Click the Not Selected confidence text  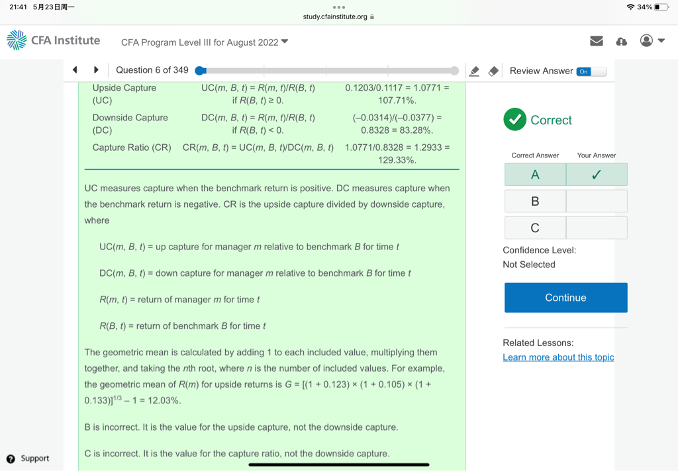tap(529, 265)
